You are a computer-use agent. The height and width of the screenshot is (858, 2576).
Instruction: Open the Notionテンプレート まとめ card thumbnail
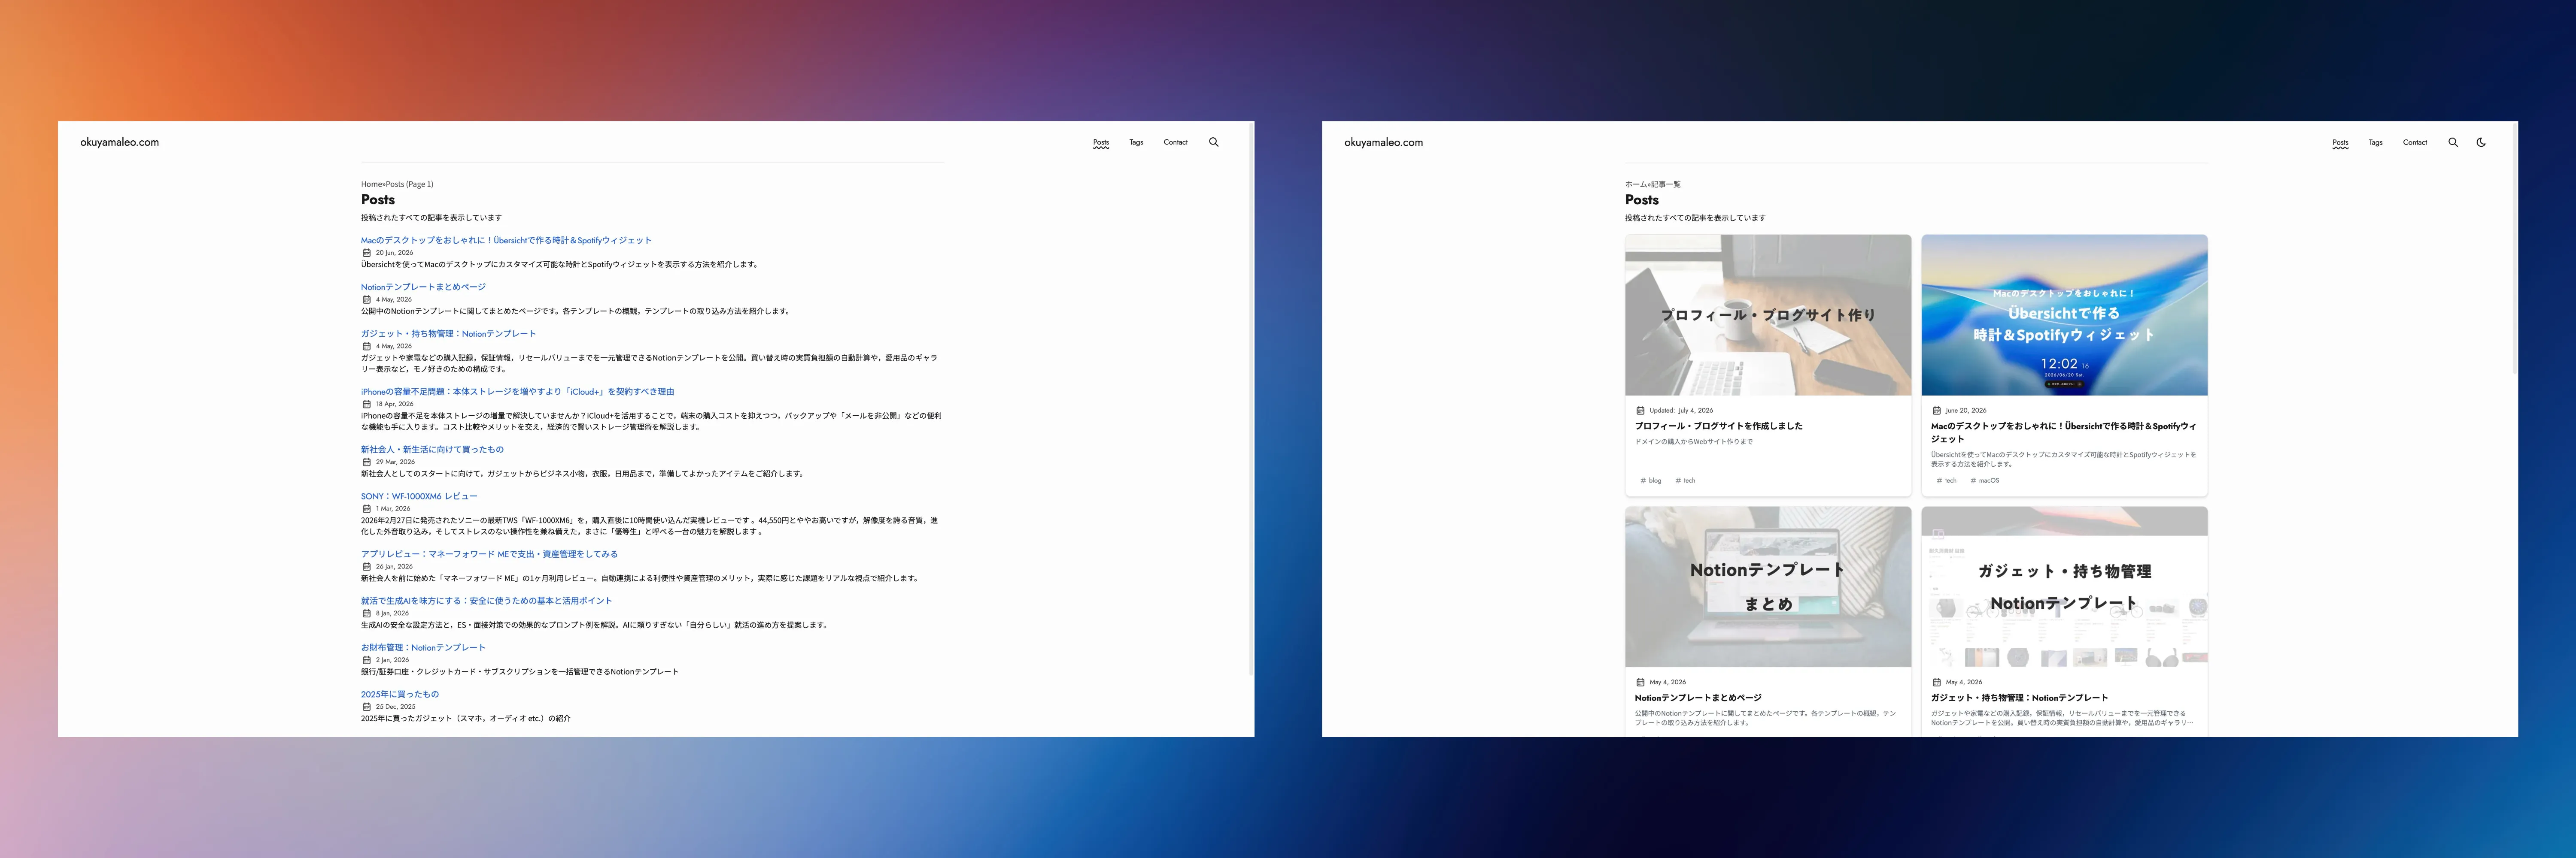pos(1768,586)
